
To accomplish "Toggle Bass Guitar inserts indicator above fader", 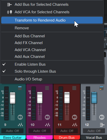I will (20, 88).
